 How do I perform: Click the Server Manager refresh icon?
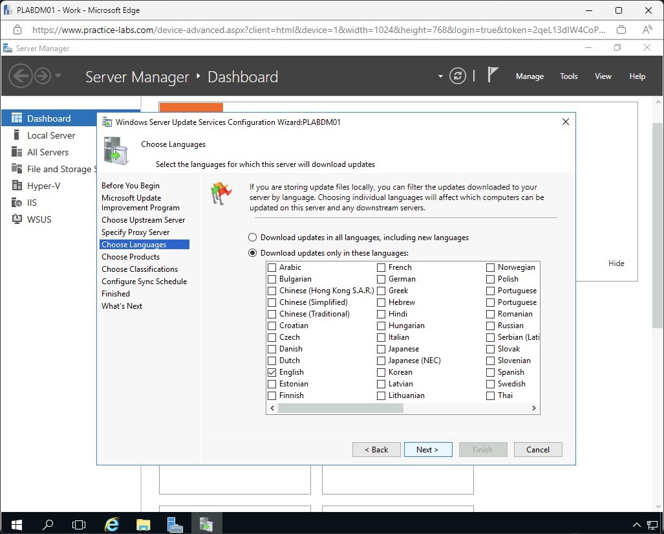coord(458,76)
